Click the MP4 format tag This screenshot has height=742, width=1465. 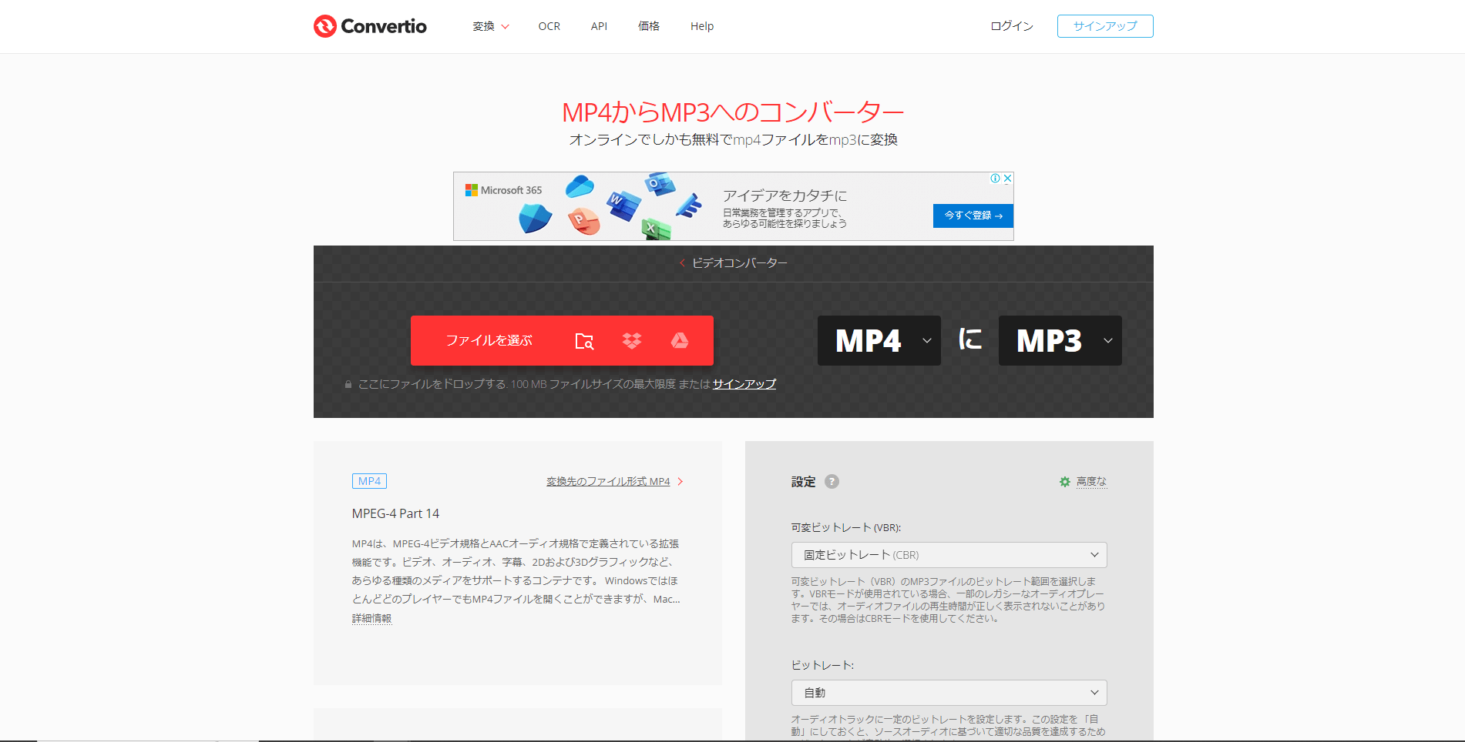pyautogui.click(x=369, y=481)
